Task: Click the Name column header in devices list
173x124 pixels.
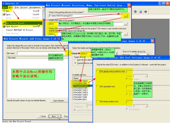Action: coord(83,78)
